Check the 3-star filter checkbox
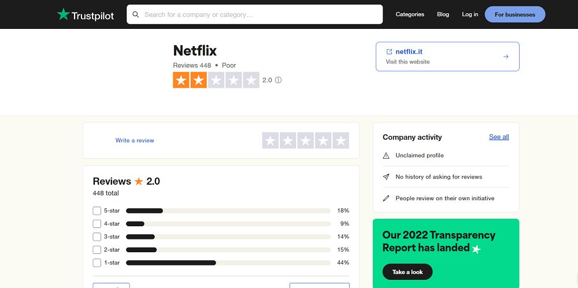This screenshot has height=288, width=578. [97, 237]
